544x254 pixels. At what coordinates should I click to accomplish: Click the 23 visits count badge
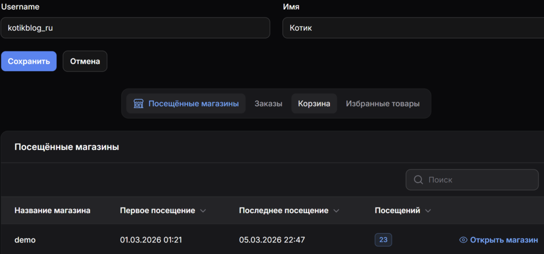coord(383,240)
